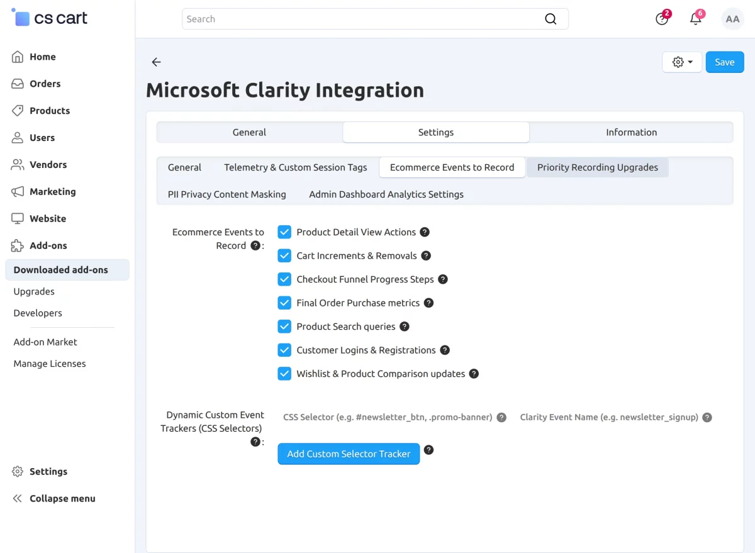Click the Website monitor icon in the sidebar
Image resolution: width=755 pixels, height=553 pixels.
18,219
